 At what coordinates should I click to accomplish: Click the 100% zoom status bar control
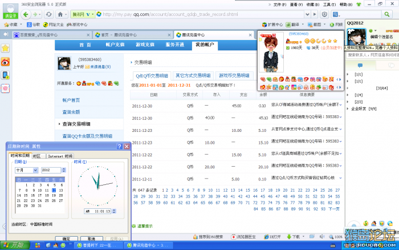(x=336, y=237)
